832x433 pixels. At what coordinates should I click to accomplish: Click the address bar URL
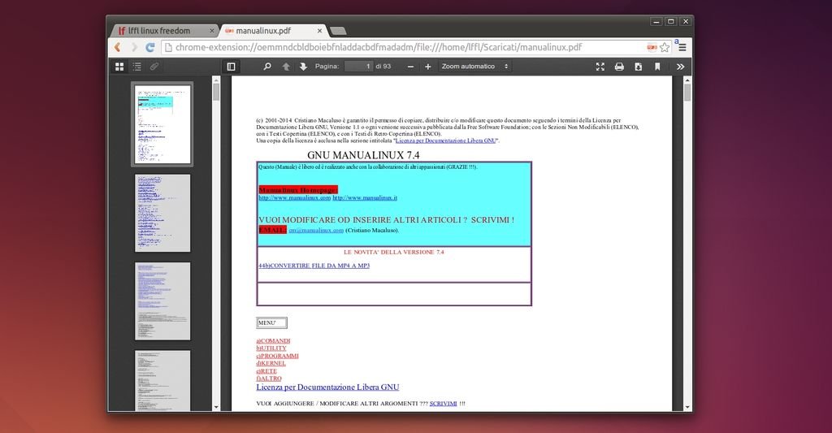tap(379, 47)
